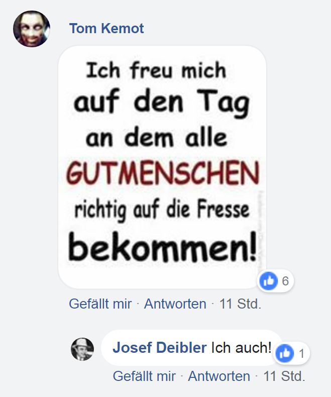Reply to Josef Deibler via Antworten
Viewport: 331px width, 397px height.
[219, 376]
